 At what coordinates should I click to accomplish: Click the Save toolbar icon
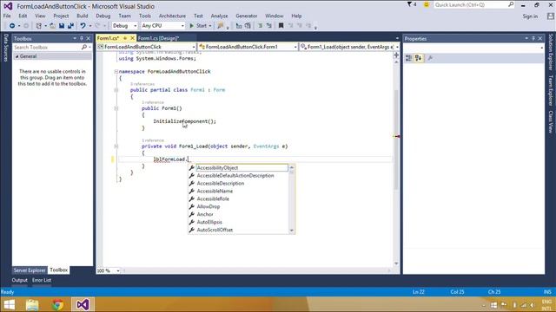click(x=62, y=26)
